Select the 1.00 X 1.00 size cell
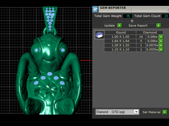 pyautogui.click(x=120, y=37)
